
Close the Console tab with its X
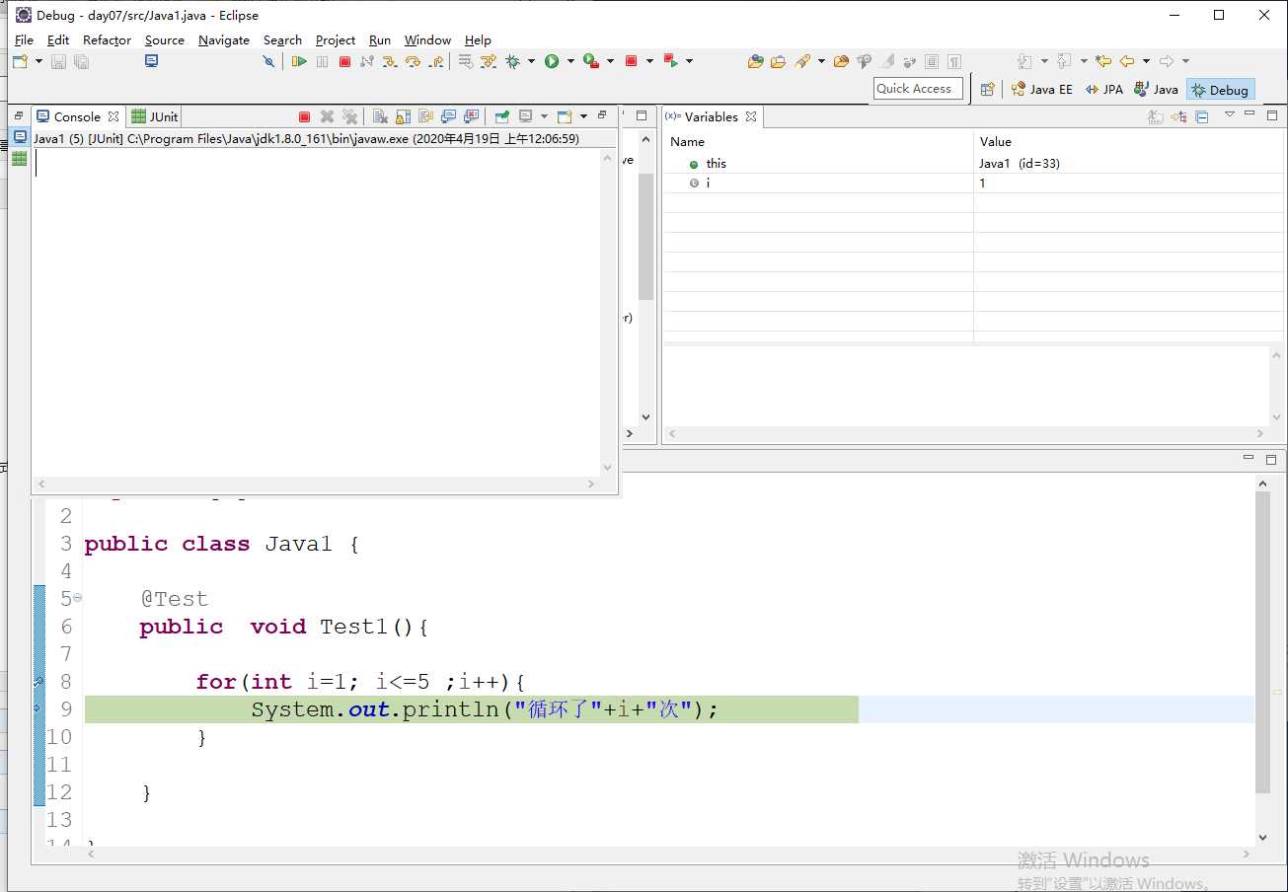coord(114,116)
